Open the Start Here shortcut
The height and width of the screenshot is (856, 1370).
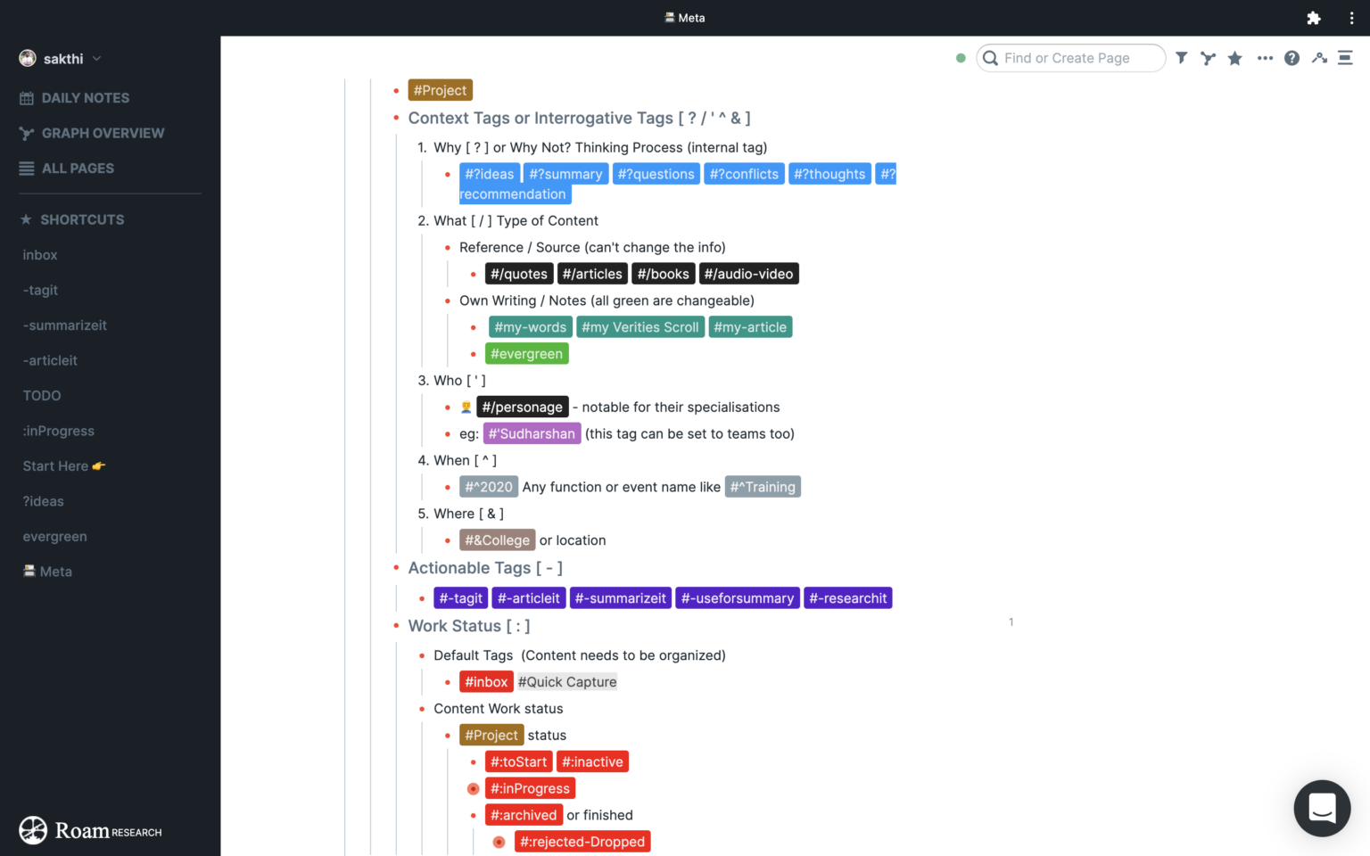tap(63, 465)
